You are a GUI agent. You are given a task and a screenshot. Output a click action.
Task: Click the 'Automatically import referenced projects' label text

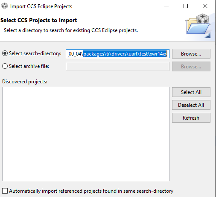coord(91,191)
